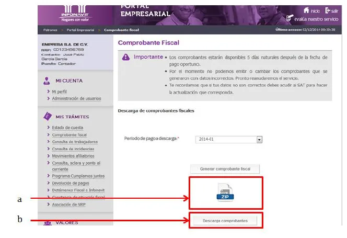The image size is (347, 238).
Task: Open Consulta, aclara y ponte al corriente link
Action: (x=76, y=166)
